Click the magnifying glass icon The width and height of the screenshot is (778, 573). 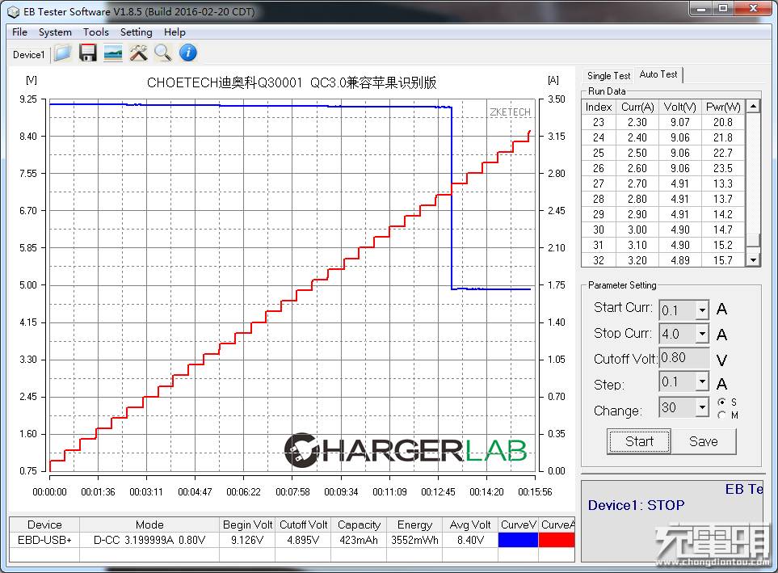point(162,53)
